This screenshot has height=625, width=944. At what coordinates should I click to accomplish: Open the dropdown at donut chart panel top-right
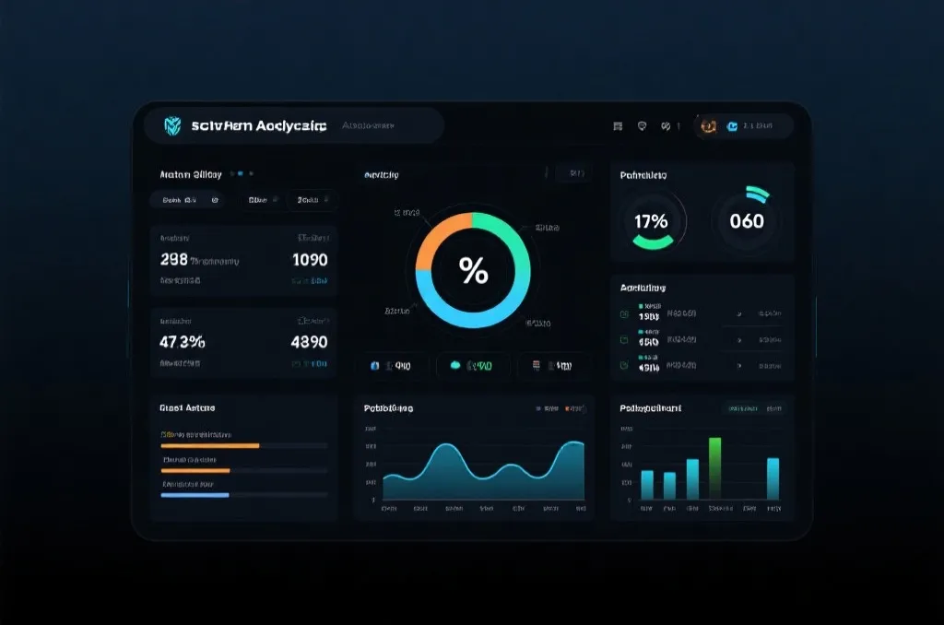pyautogui.click(x=574, y=173)
